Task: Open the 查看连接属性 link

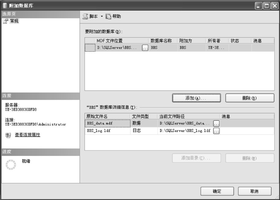Action: (28, 135)
